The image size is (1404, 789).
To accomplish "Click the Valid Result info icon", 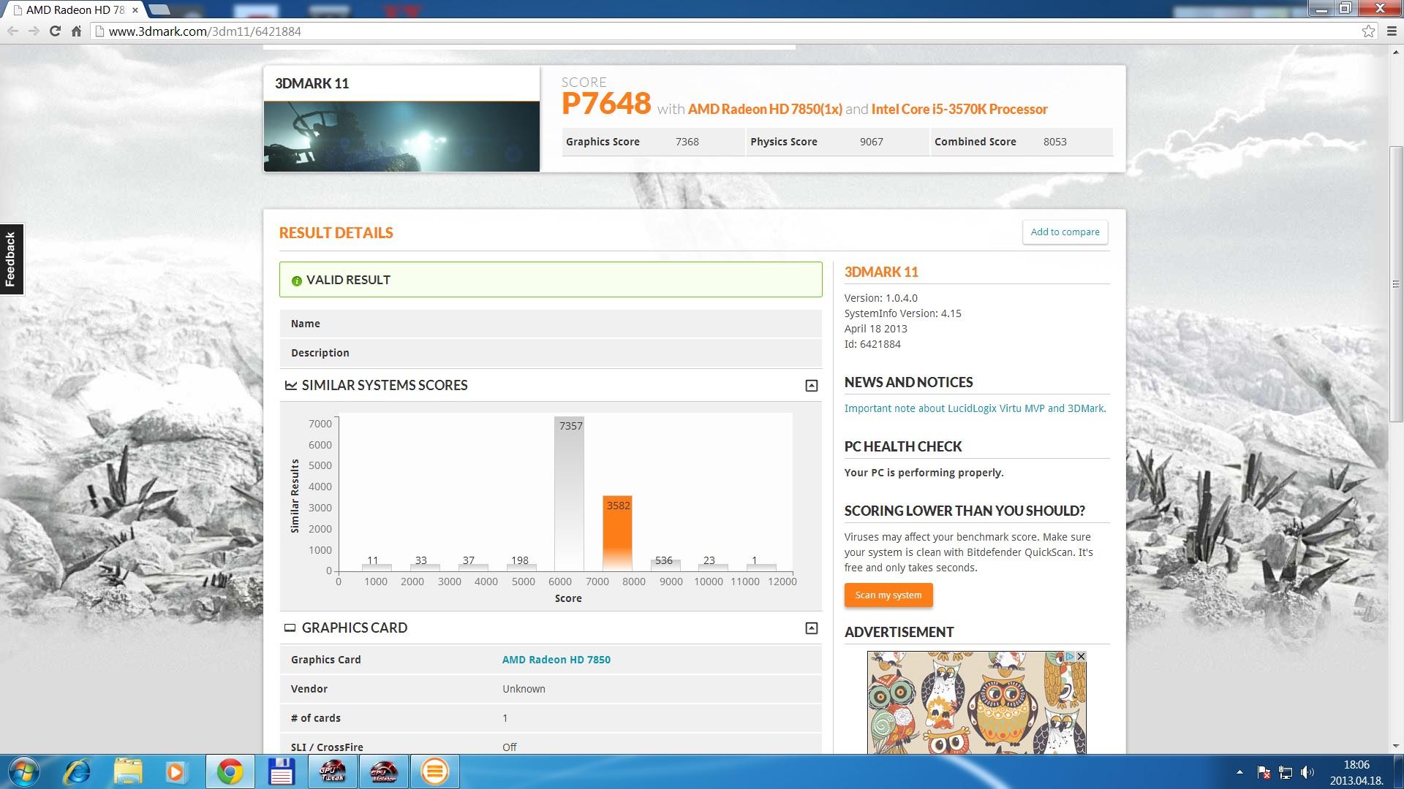I will 296,281.
